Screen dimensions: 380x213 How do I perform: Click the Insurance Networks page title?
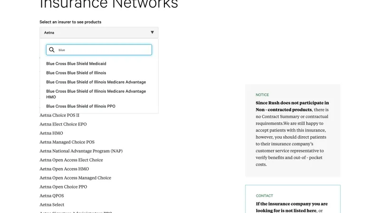pos(109,4)
